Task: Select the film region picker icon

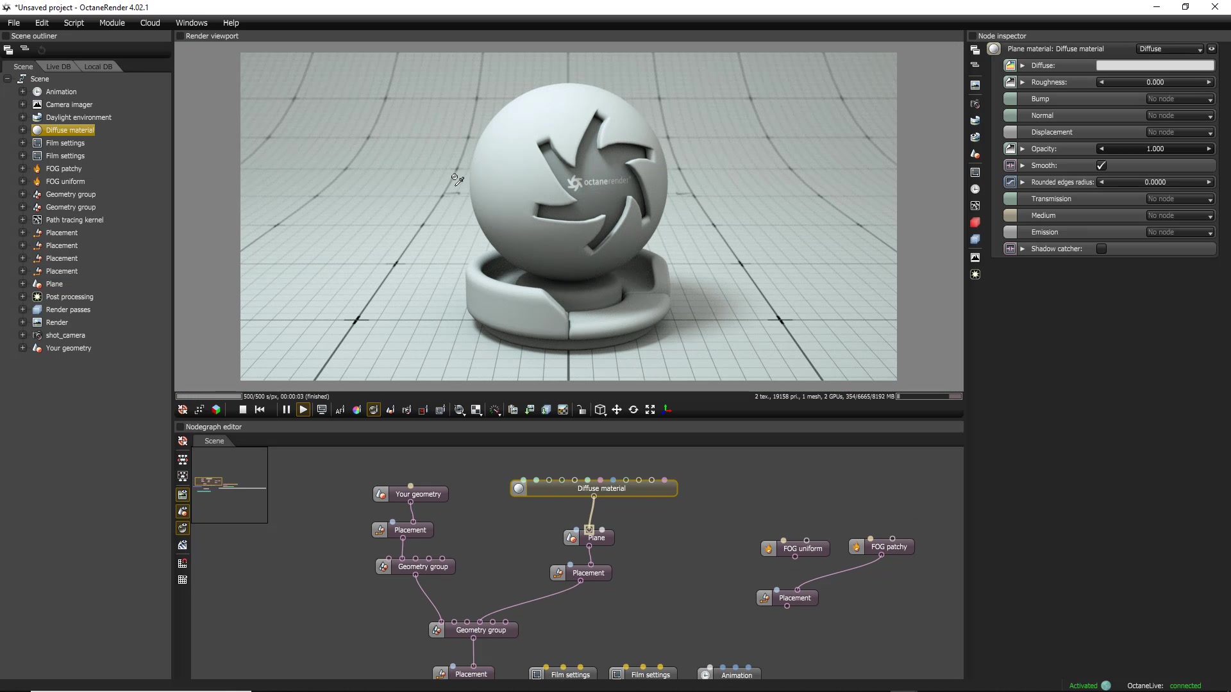Action: click(440, 410)
